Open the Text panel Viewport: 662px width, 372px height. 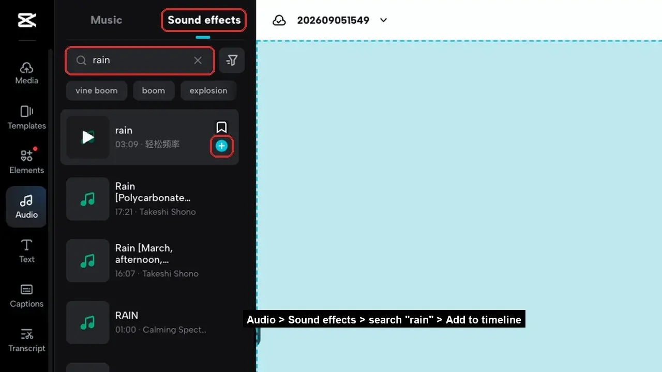[x=26, y=252]
